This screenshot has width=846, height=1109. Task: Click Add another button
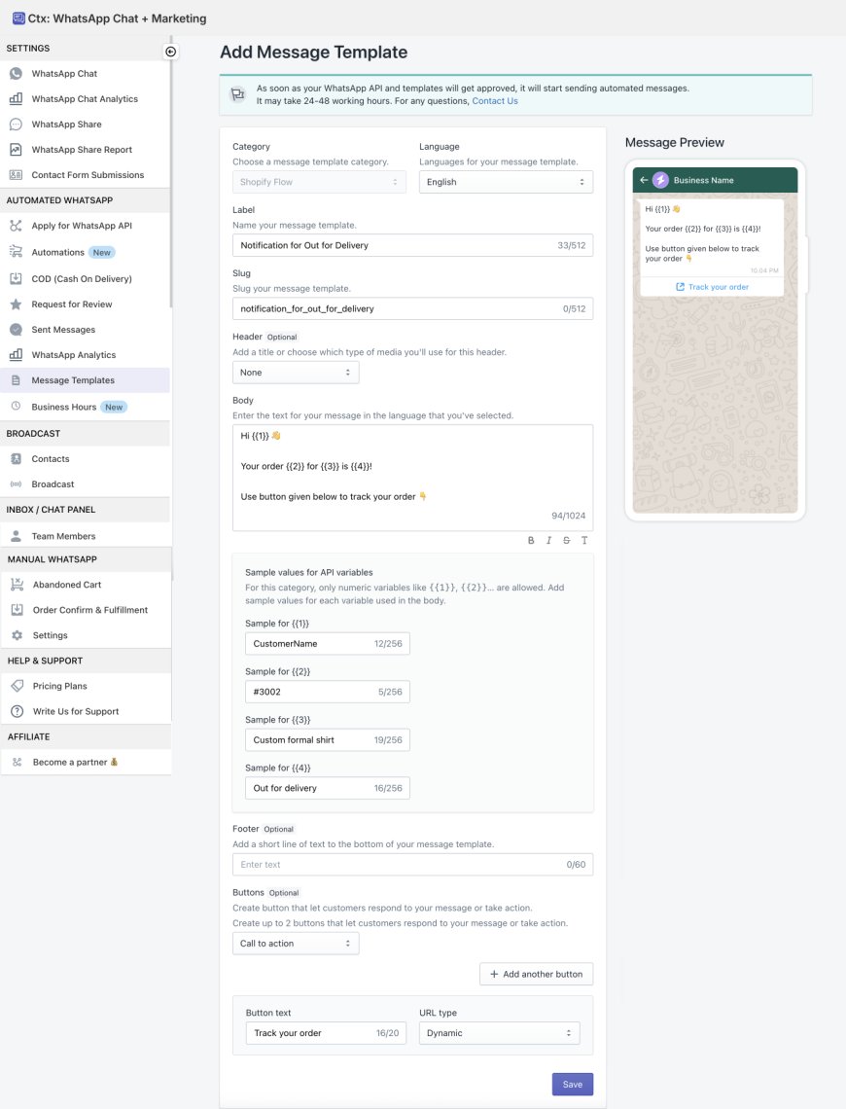536,974
